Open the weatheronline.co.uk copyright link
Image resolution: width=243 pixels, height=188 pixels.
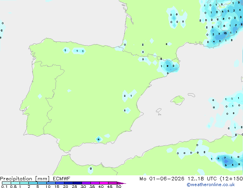pyautogui.click(x=211, y=185)
